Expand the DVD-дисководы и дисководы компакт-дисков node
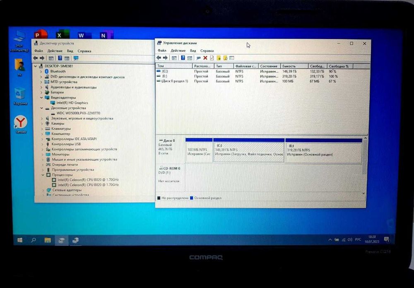Image resolution: width=414 pixels, height=288 pixels. click(41, 77)
